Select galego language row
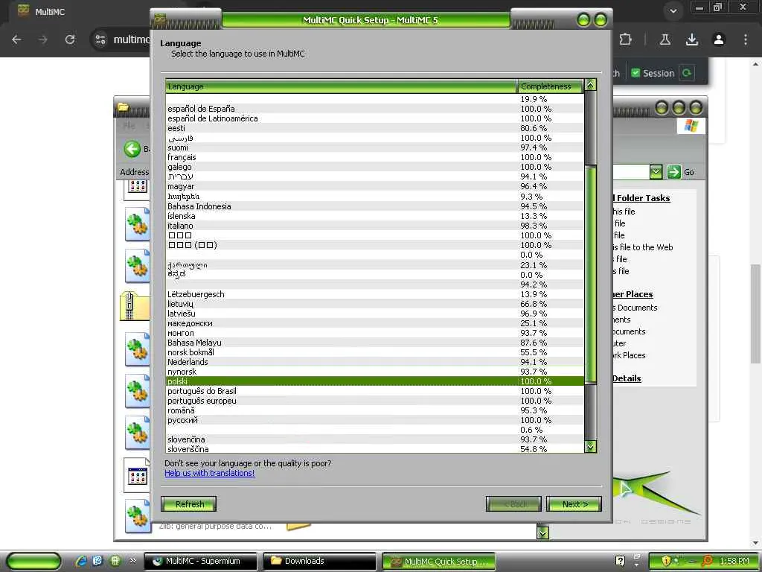The image size is (762, 572). [375, 167]
